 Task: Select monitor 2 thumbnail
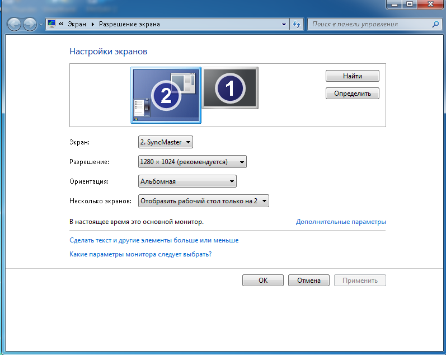[166, 95]
